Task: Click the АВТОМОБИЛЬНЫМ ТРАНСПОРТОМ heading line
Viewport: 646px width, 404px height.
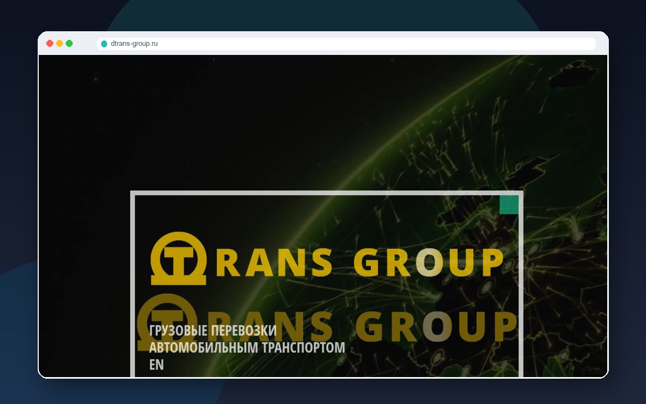Action: tap(247, 347)
